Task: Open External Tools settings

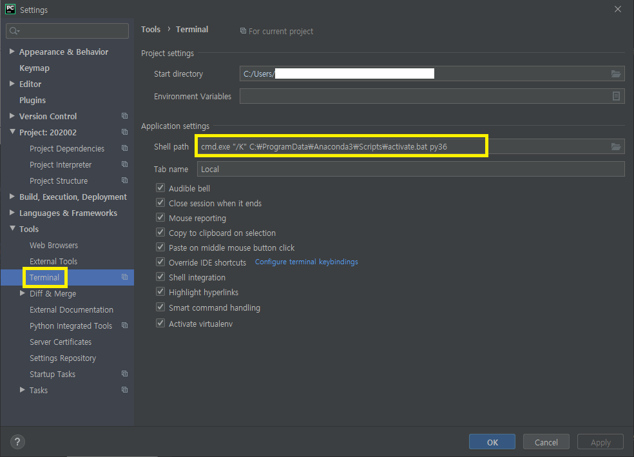Action: point(53,261)
